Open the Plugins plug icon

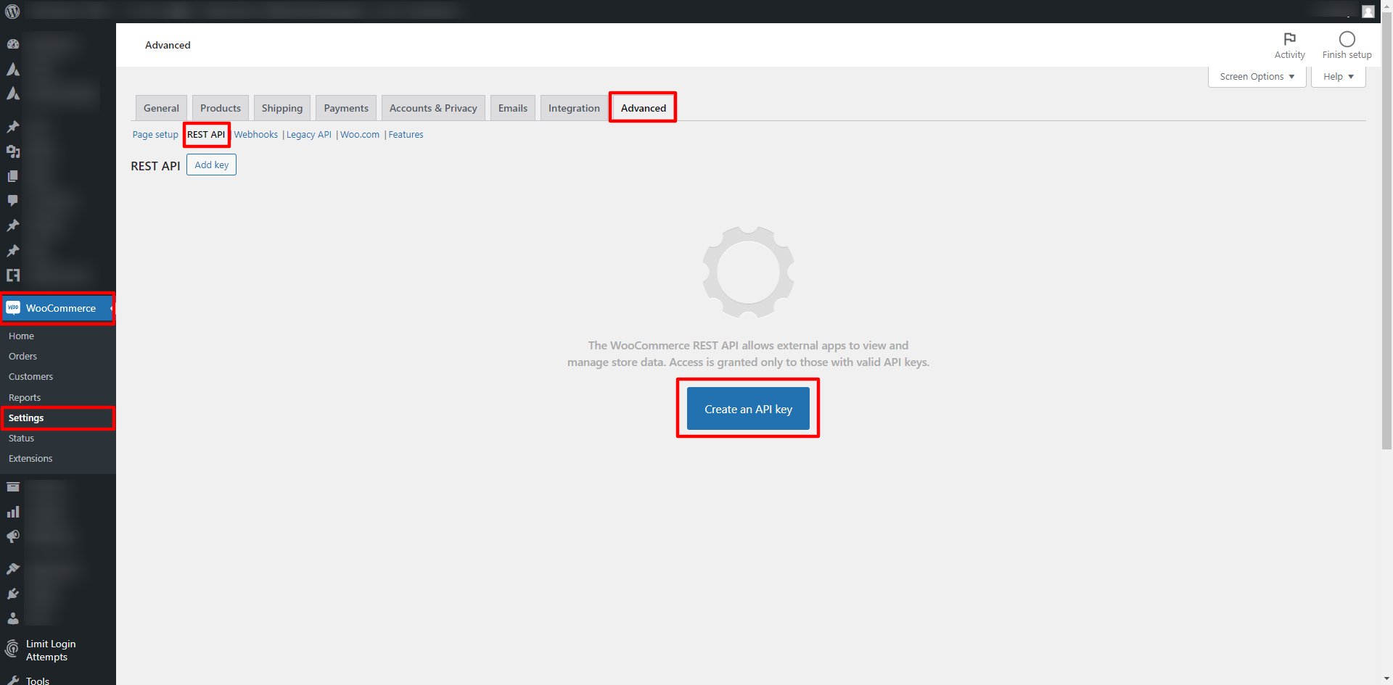pyautogui.click(x=13, y=594)
